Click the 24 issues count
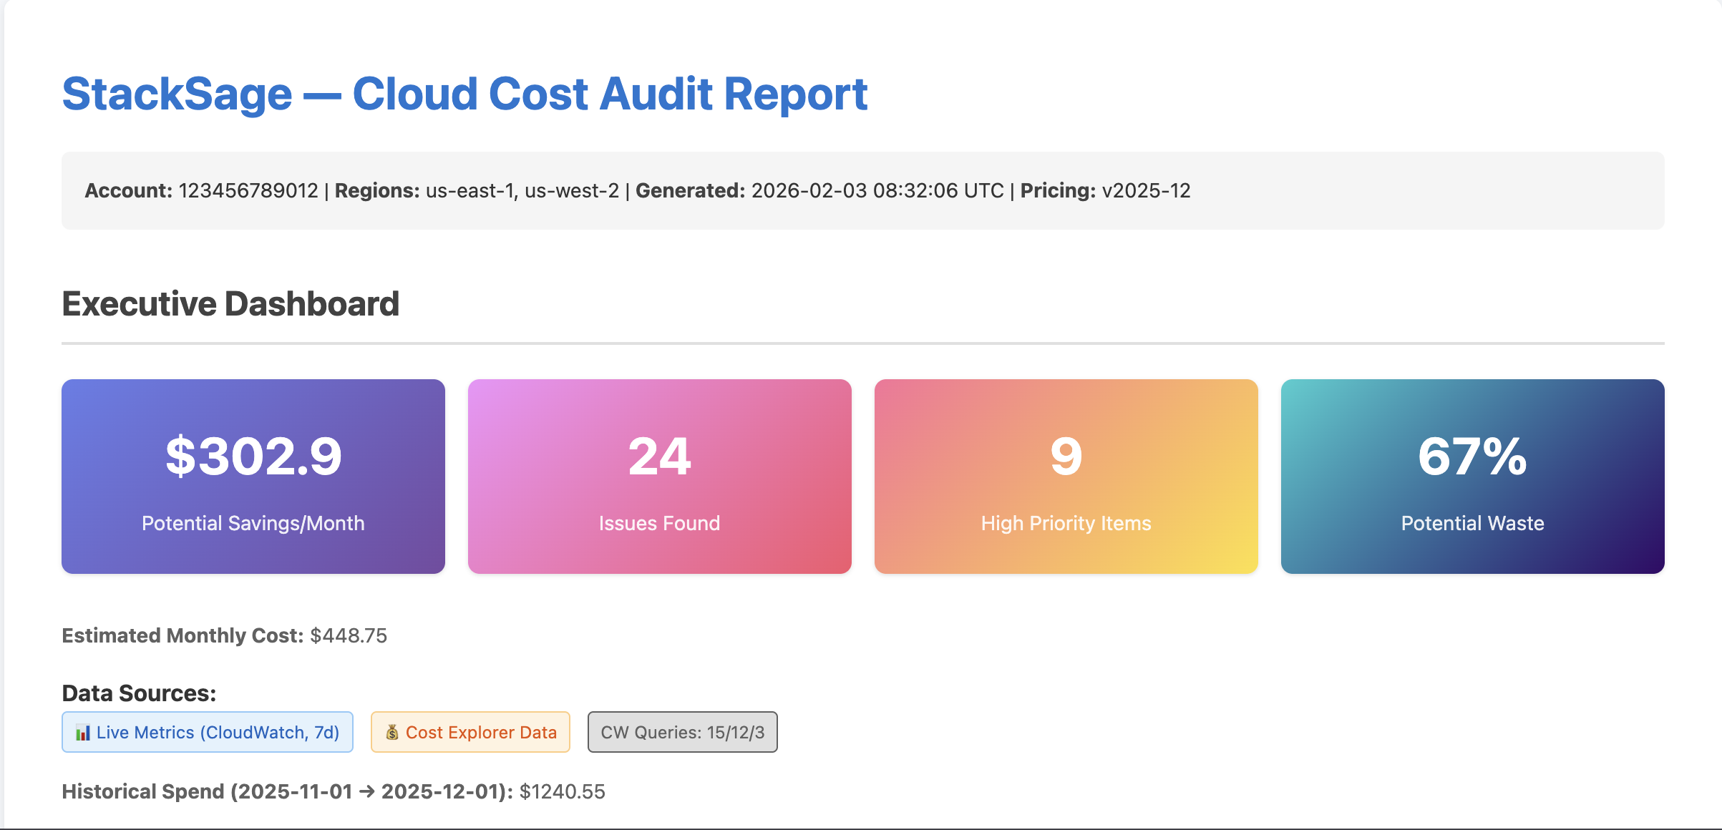 [x=659, y=456]
